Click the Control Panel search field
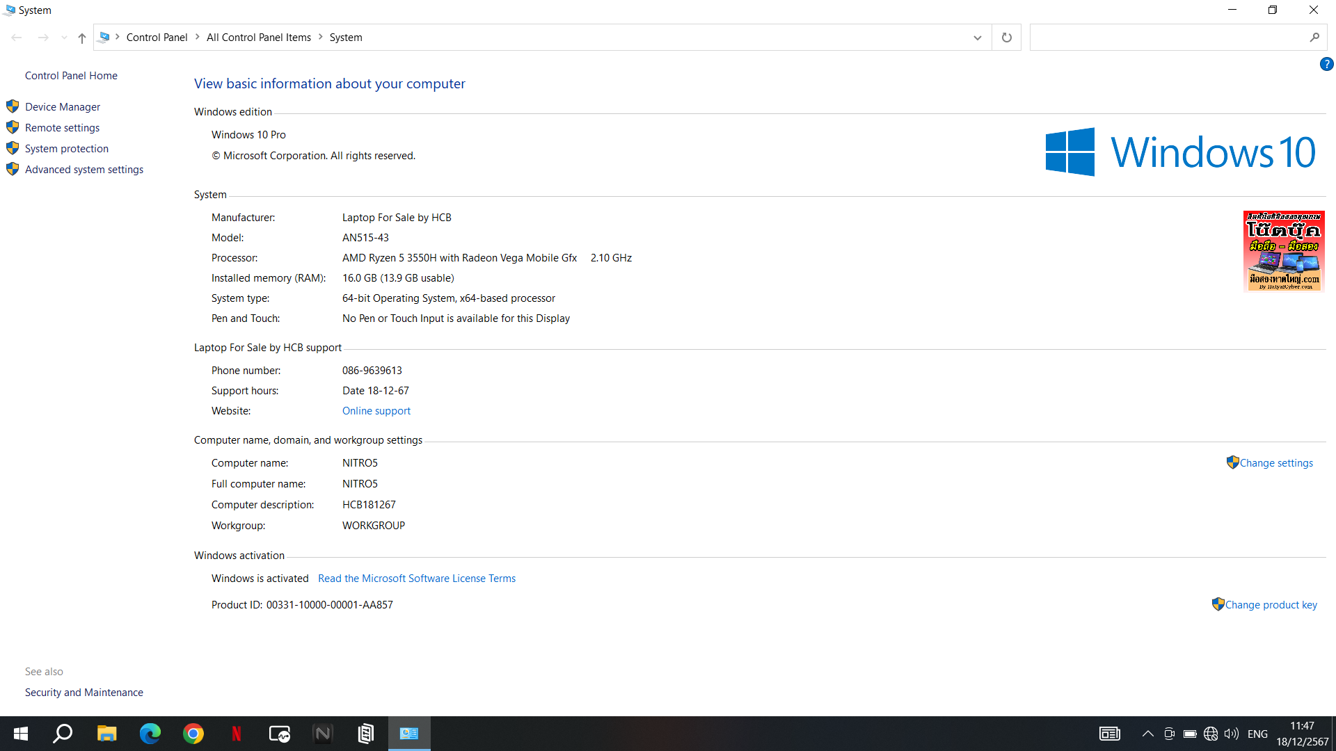Image resolution: width=1336 pixels, height=751 pixels. pos(1169,38)
